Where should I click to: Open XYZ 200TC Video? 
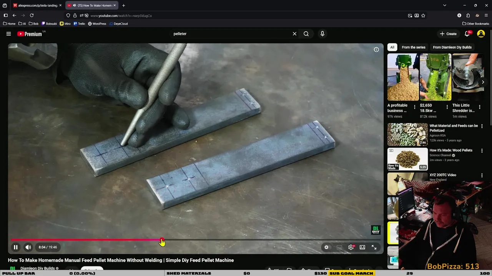(x=443, y=175)
